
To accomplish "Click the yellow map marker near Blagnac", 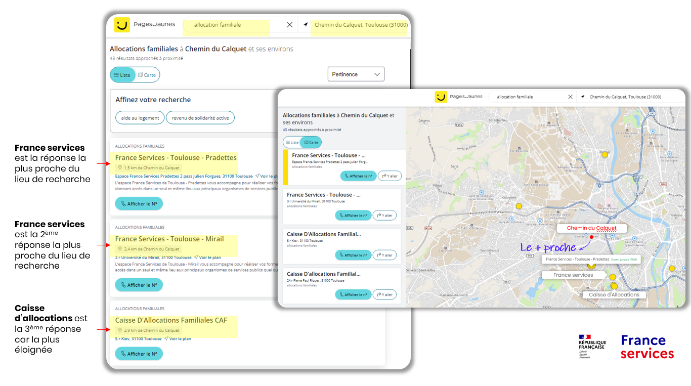I will tap(604, 154).
